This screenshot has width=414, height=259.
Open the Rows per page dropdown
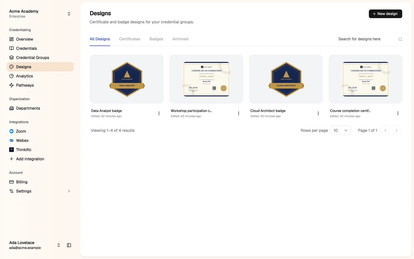[x=341, y=130]
